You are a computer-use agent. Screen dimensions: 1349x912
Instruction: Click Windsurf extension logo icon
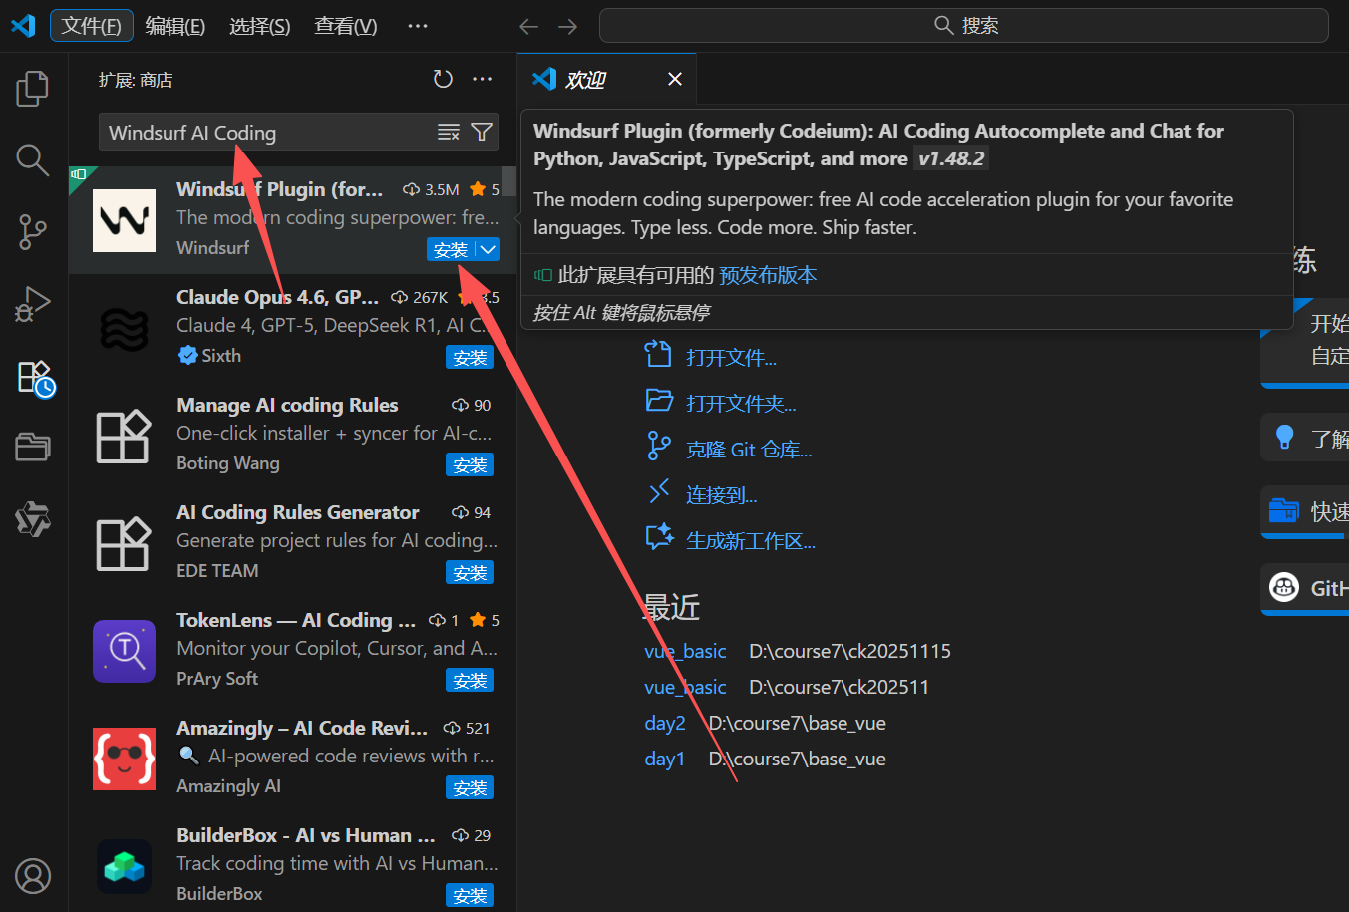pyautogui.click(x=124, y=220)
